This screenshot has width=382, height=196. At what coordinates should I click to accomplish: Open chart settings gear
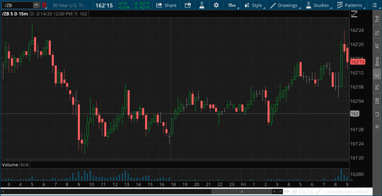click(x=216, y=5)
